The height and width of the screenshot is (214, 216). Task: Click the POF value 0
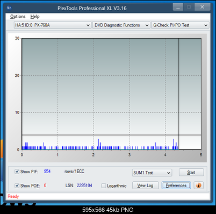pyautogui.click(x=45, y=186)
